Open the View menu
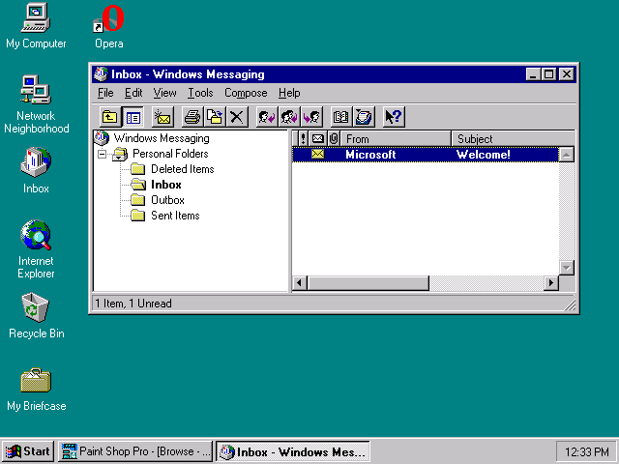This screenshot has width=619, height=464. [164, 93]
